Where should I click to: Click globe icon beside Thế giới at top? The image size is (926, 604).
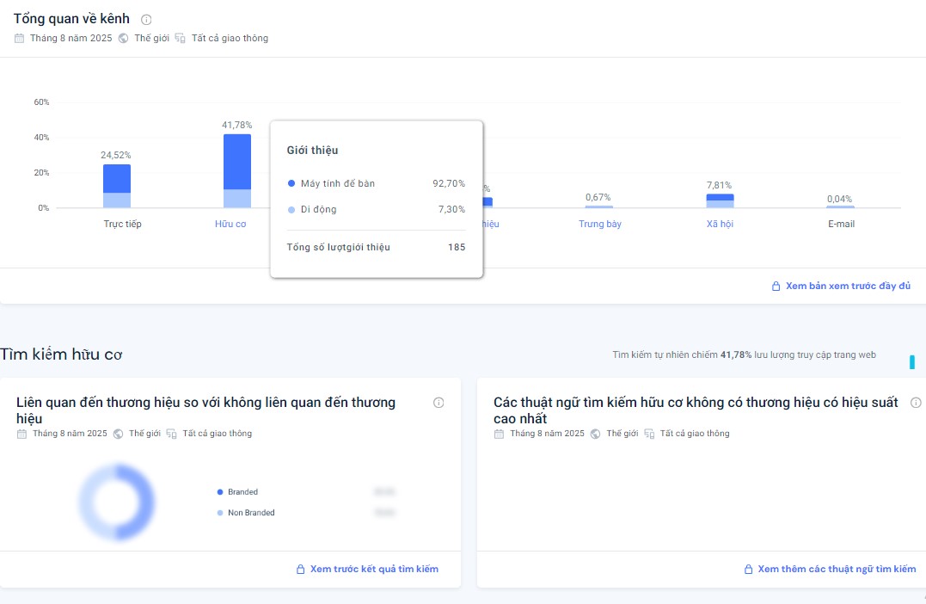click(x=124, y=39)
